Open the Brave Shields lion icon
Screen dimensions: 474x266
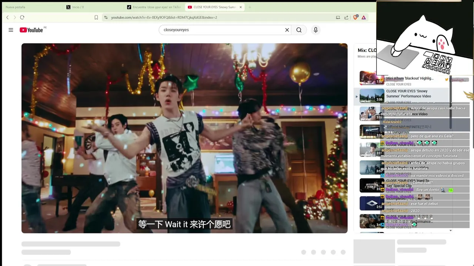pos(355,17)
